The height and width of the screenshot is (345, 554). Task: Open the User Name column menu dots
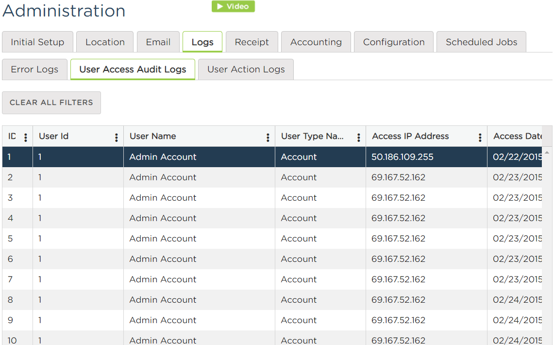tap(268, 138)
